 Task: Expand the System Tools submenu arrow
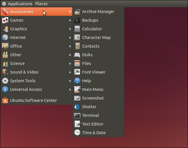[70, 81]
